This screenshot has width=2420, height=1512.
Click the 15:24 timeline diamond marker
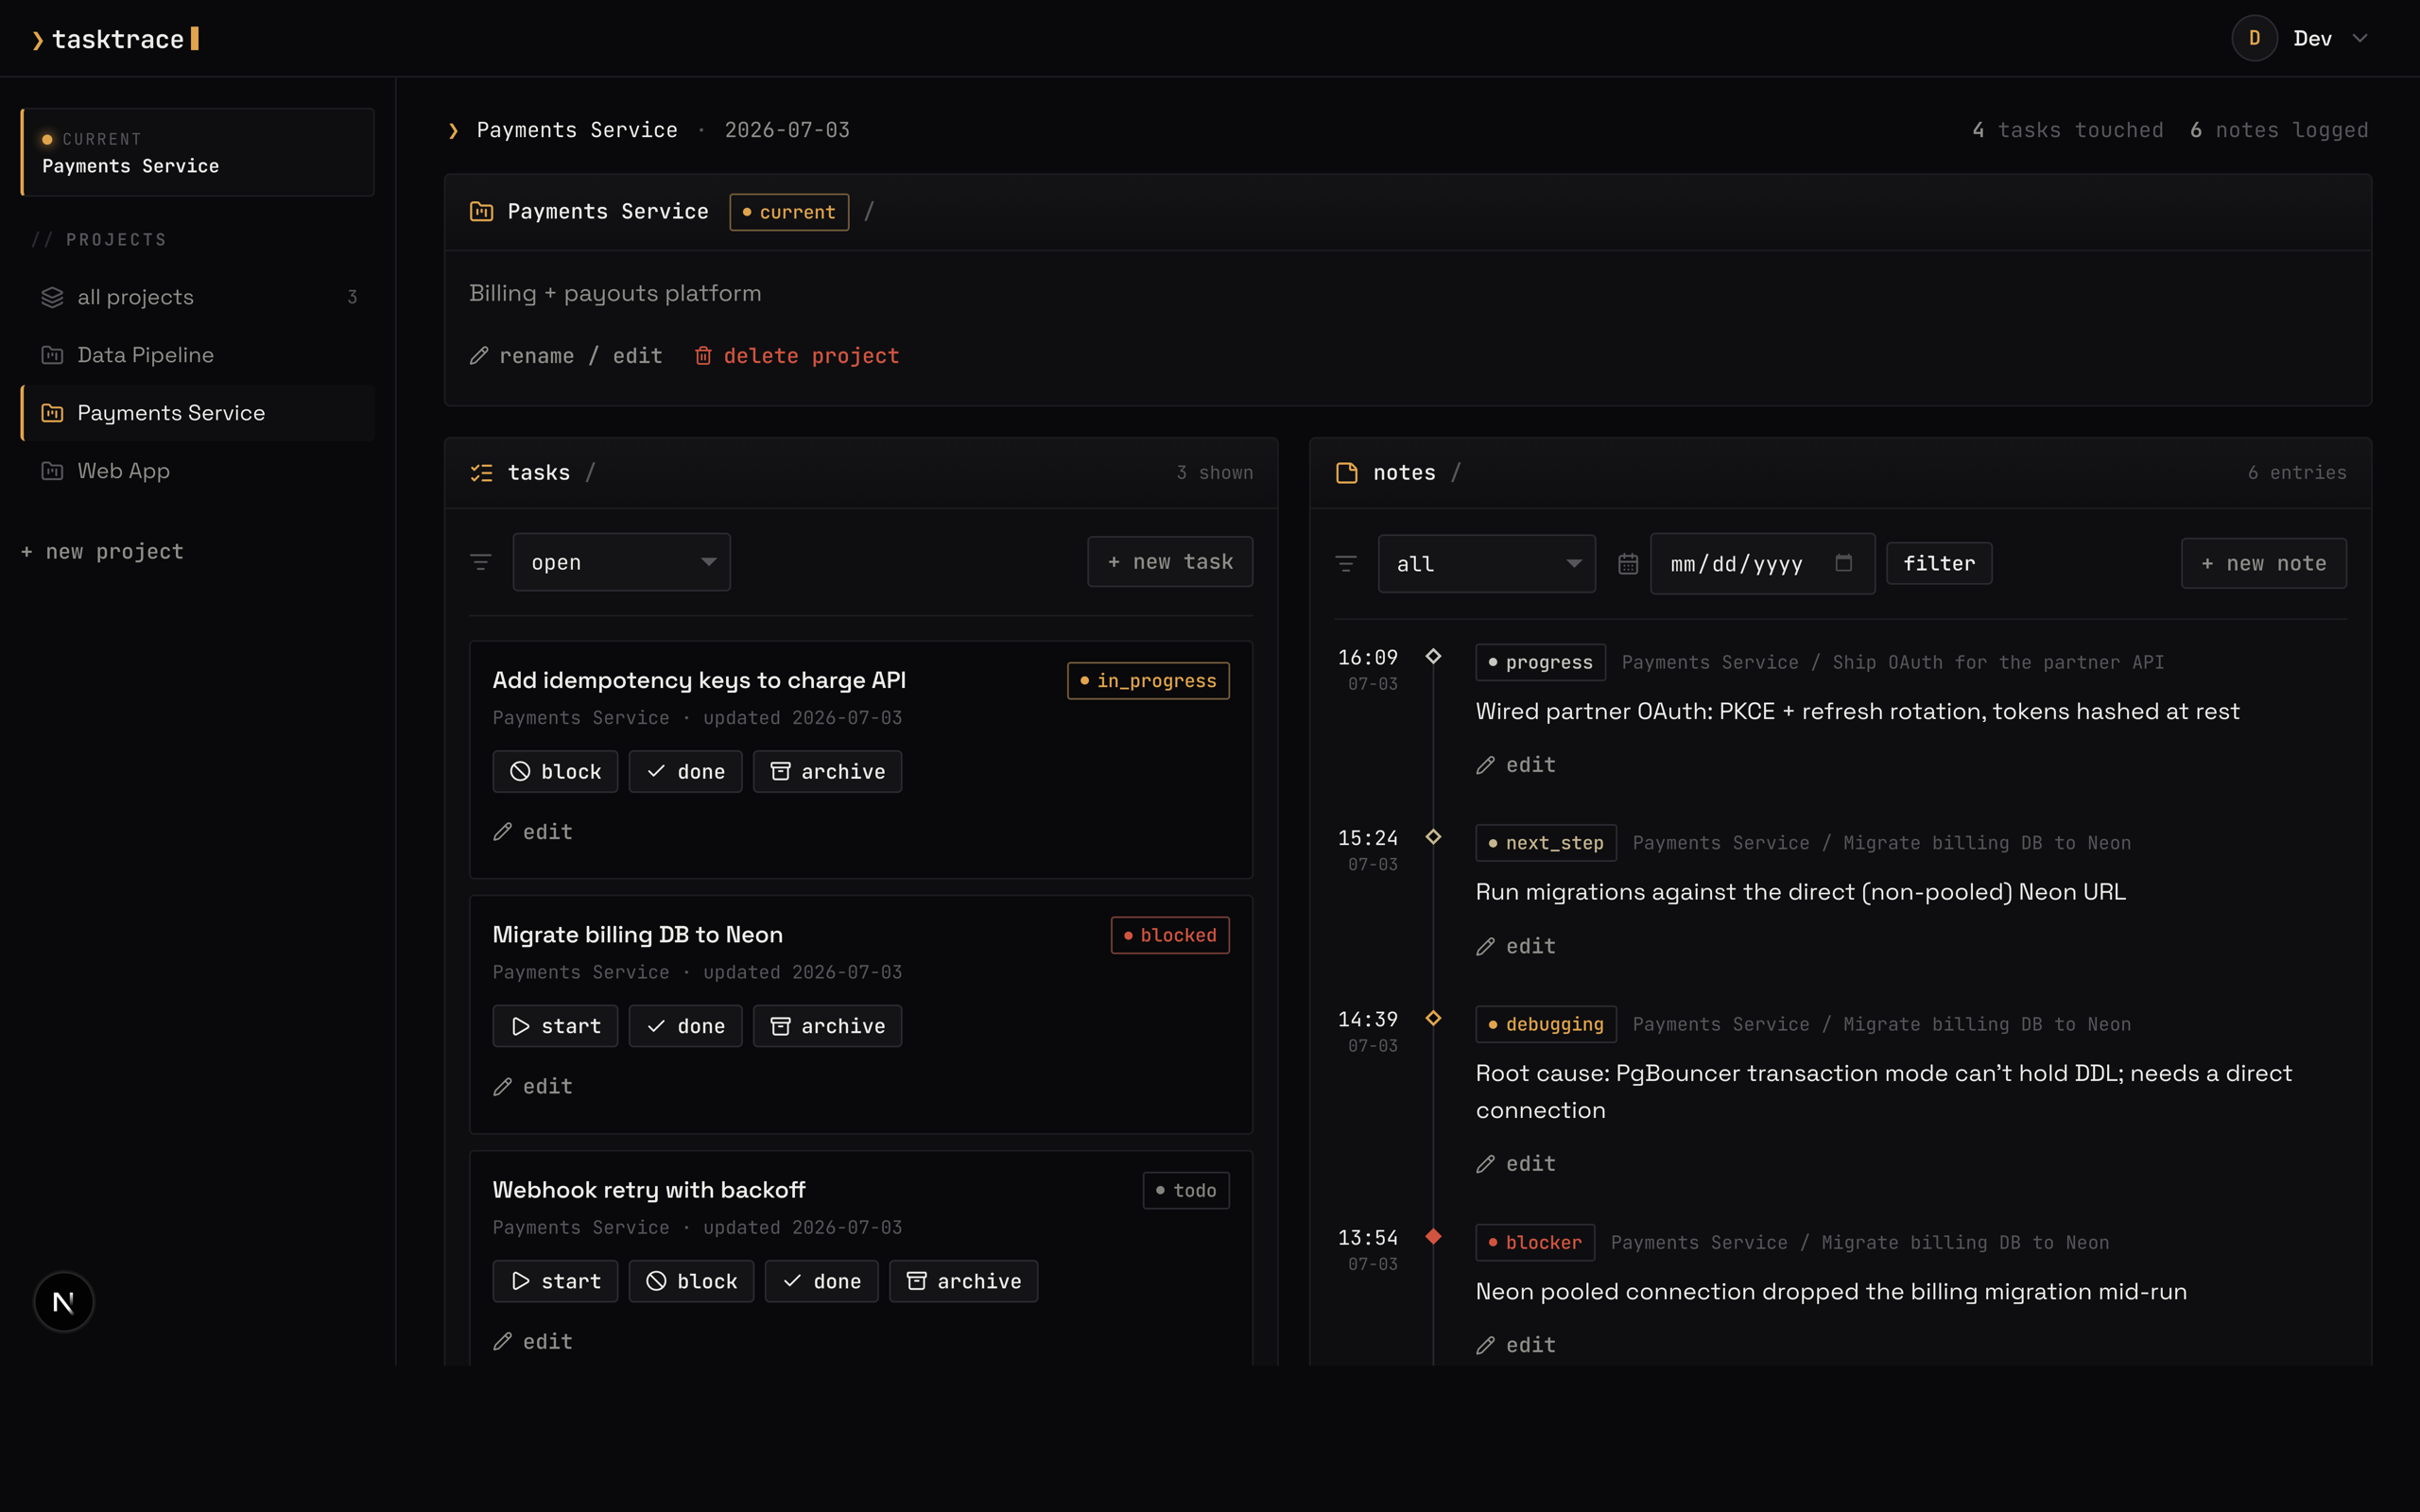point(1433,836)
